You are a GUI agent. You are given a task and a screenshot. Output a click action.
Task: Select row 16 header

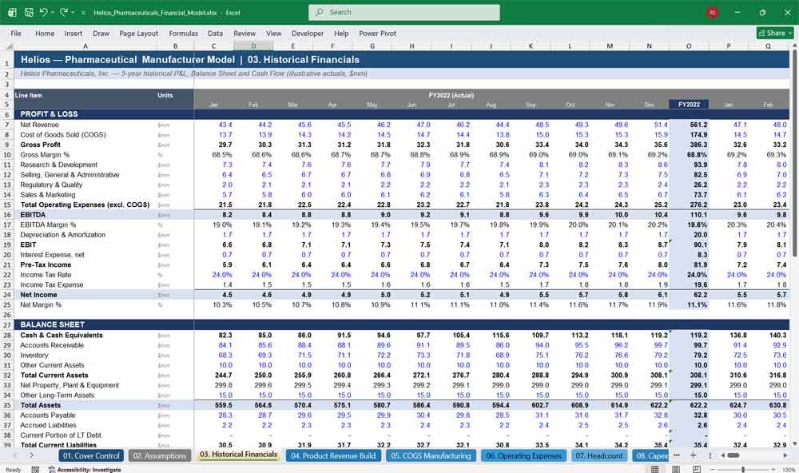[7, 215]
